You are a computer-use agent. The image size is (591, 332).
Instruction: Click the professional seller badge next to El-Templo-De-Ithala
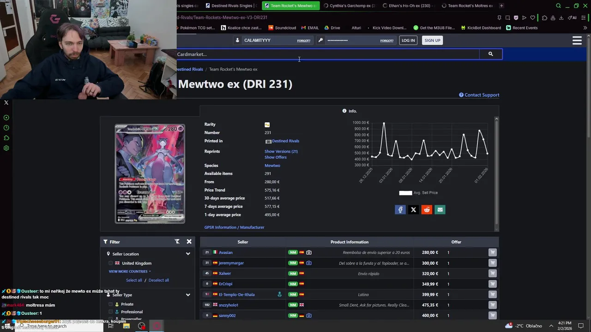click(279, 294)
